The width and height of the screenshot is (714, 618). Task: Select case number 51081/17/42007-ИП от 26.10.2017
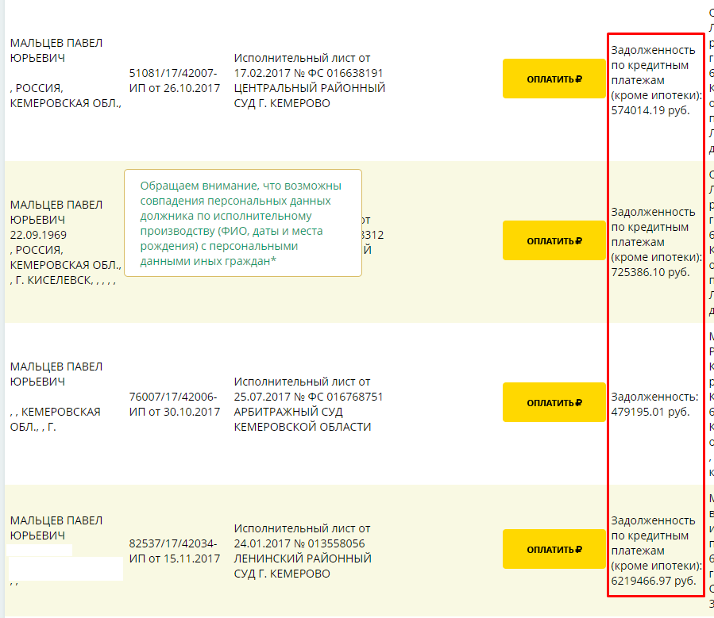tap(175, 80)
